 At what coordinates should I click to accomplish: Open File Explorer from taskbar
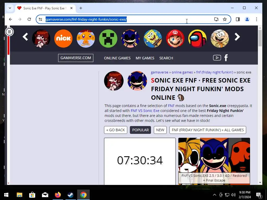point(19,195)
